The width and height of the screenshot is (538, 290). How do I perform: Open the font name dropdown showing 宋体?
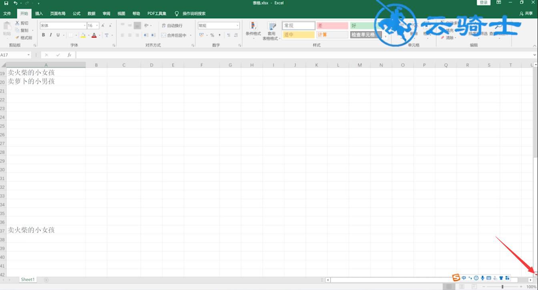coord(84,26)
